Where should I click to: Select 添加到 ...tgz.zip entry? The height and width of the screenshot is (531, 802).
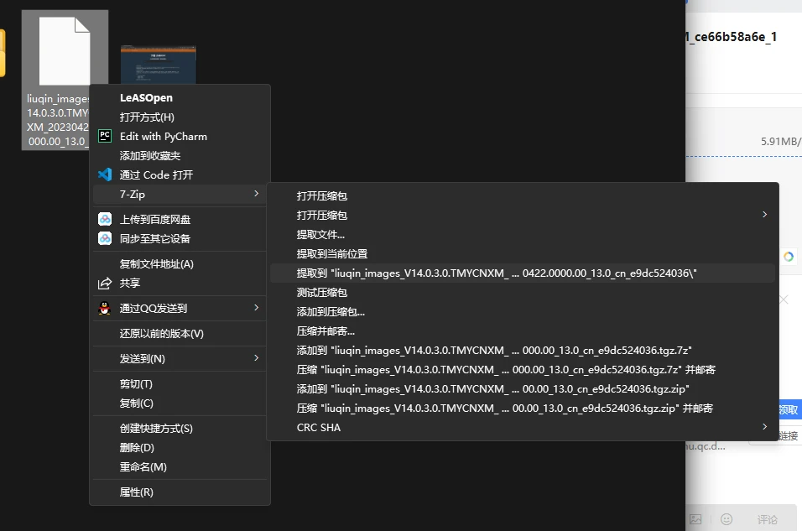pyautogui.click(x=523, y=389)
